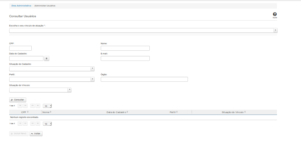The image size is (301, 141).
Task: Open the Situação do Cadastro dropdown
Action: [x=92, y=69]
